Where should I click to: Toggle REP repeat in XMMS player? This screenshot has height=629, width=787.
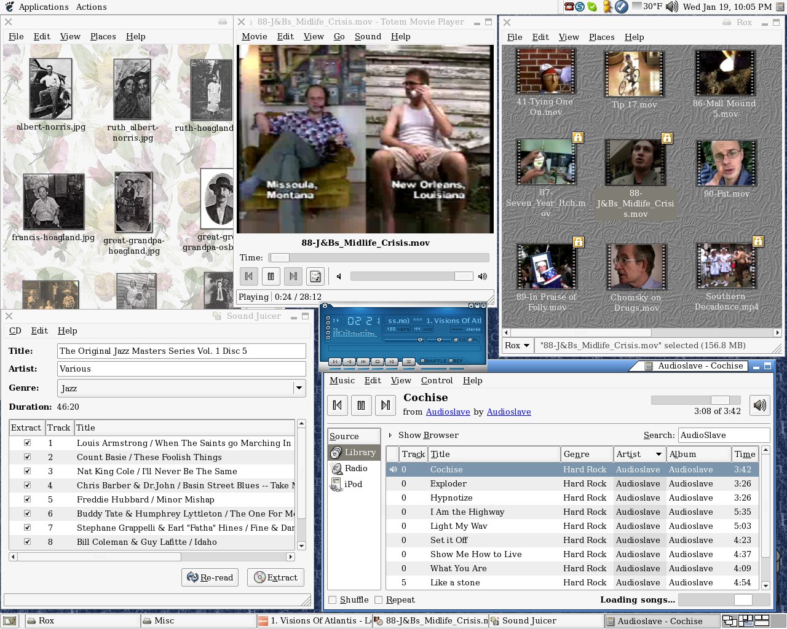[456, 361]
